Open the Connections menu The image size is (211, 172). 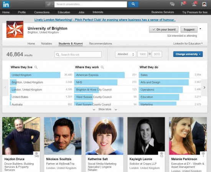click(42, 12)
